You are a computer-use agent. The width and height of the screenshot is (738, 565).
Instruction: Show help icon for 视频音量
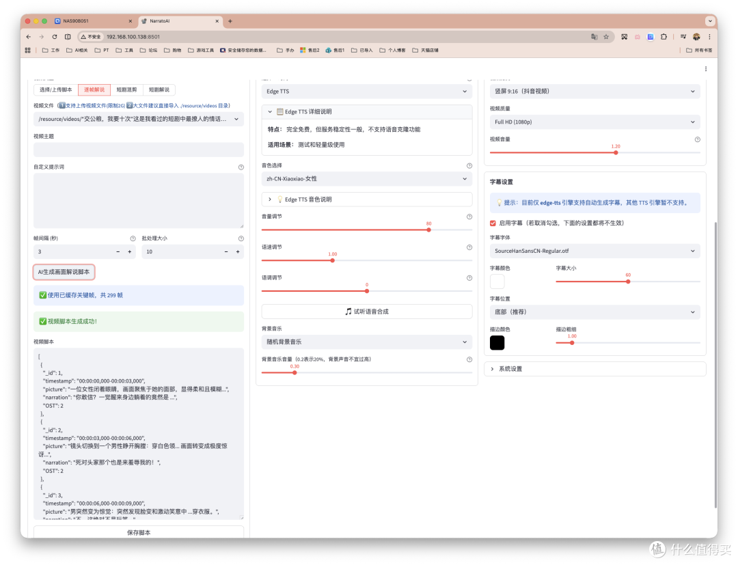pos(698,139)
